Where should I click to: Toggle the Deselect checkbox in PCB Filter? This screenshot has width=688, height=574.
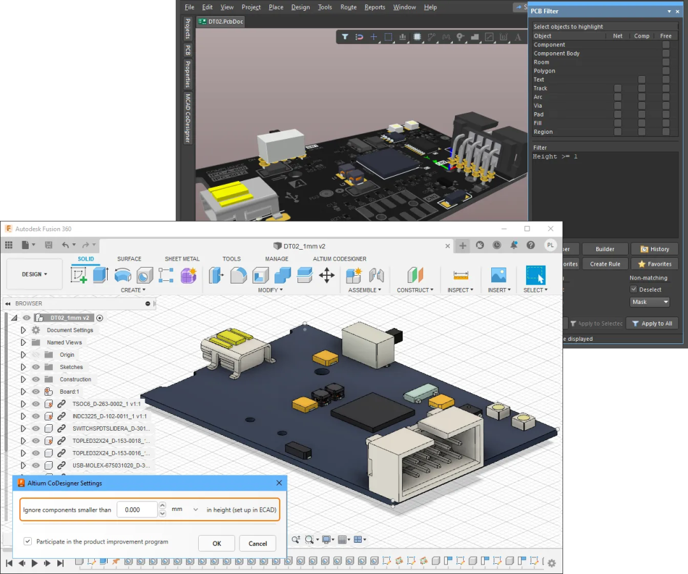pos(634,289)
